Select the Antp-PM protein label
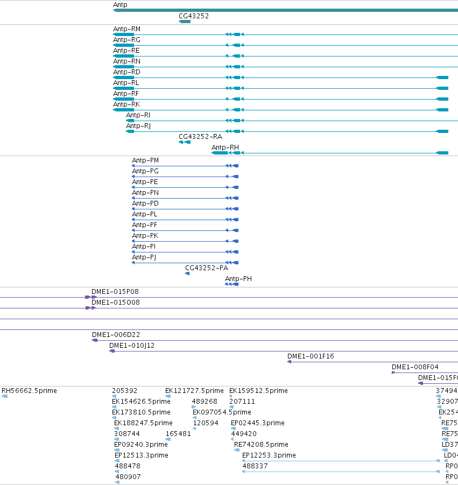Image resolution: width=458 pixels, height=485 pixels. [x=145, y=160]
